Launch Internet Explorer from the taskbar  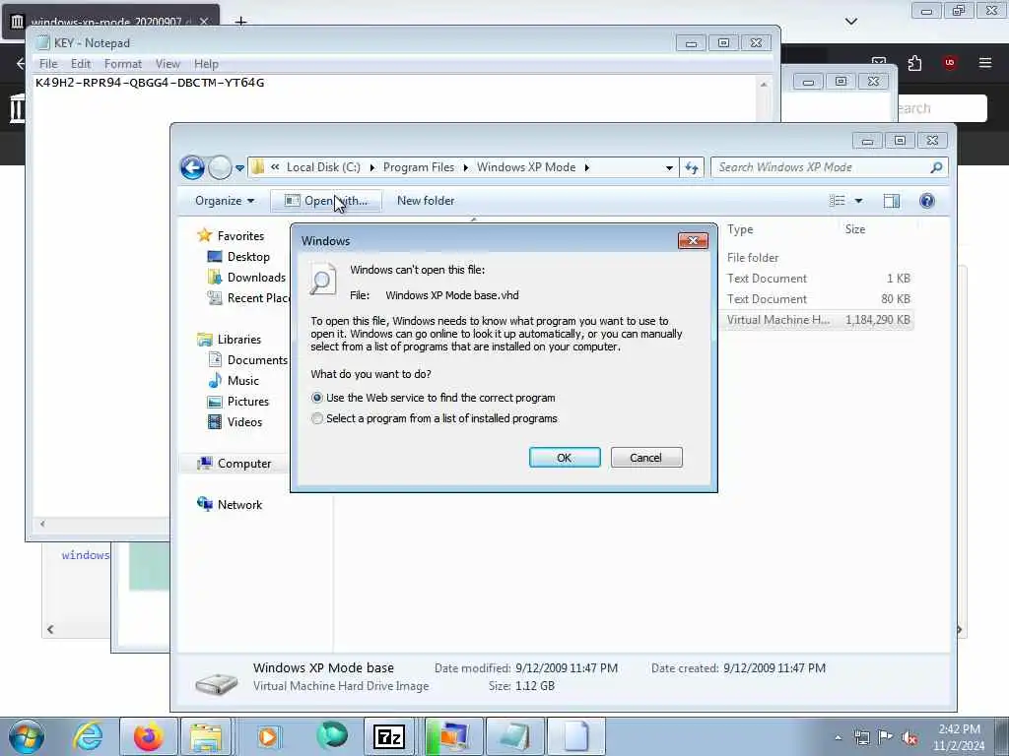(x=87, y=736)
